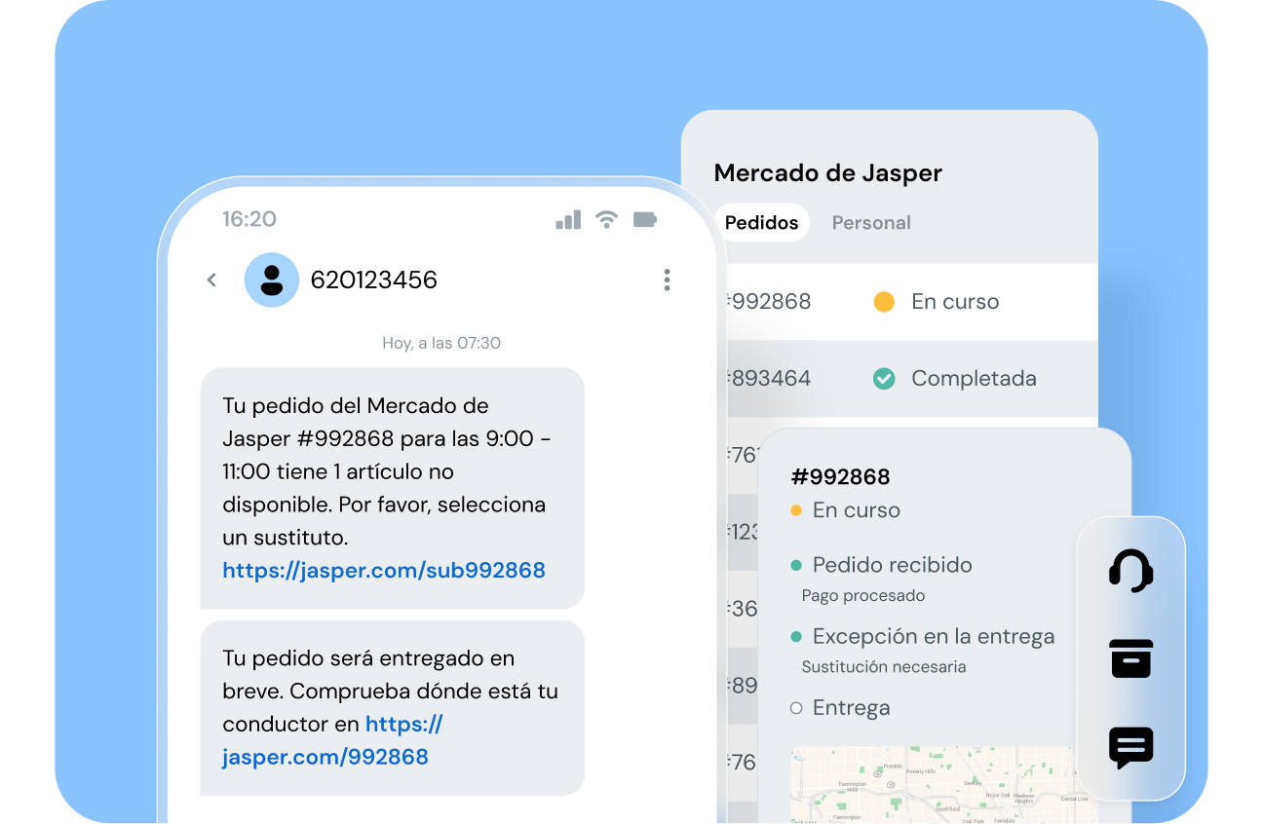1263x824 pixels.
Task: Open the archive orders icon
Action: point(1131,658)
